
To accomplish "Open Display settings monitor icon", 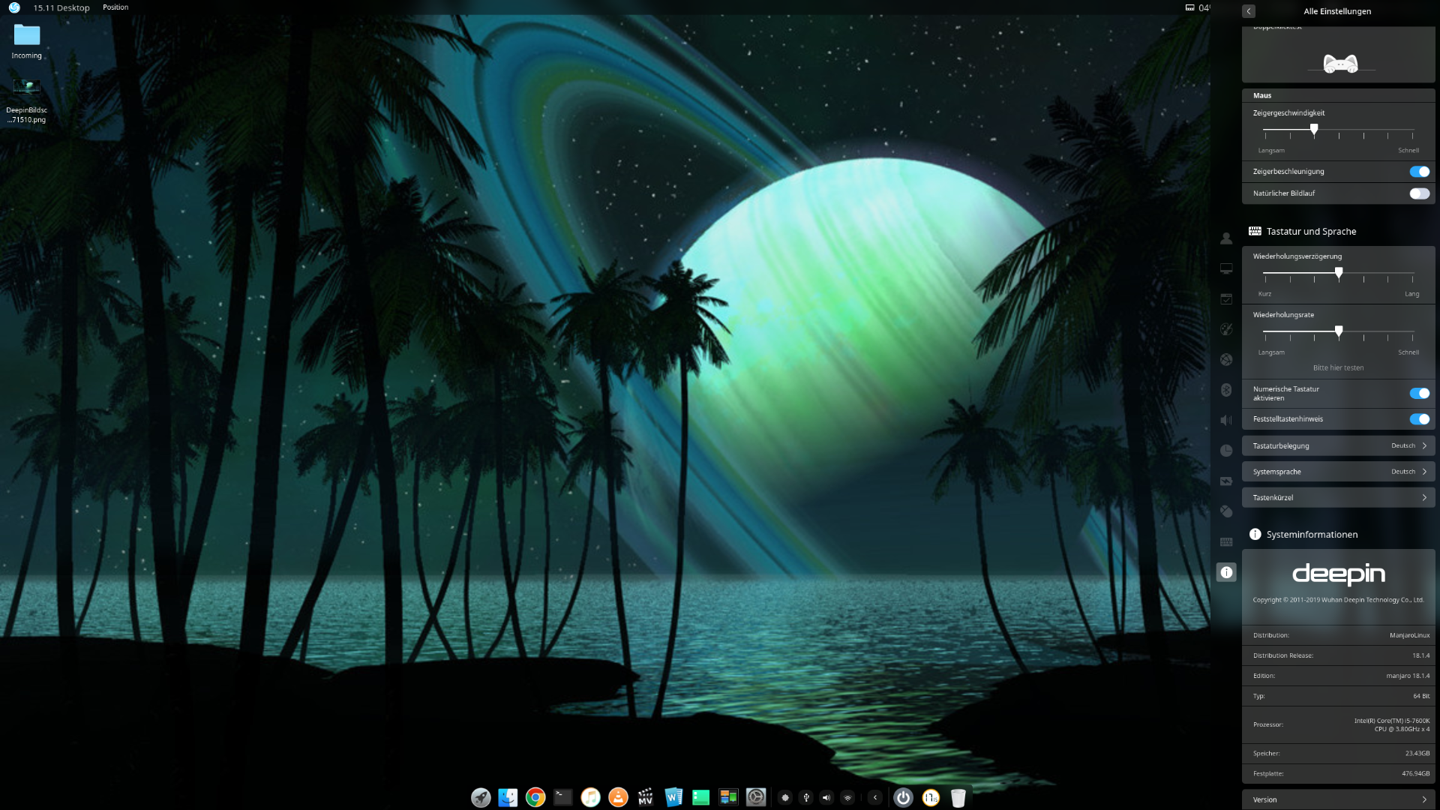I will [1226, 268].
